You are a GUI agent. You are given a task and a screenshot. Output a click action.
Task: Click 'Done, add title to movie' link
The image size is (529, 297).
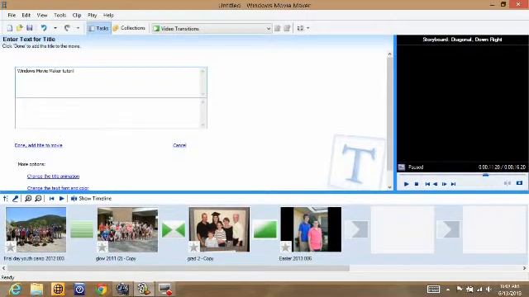tap(39, 145)
